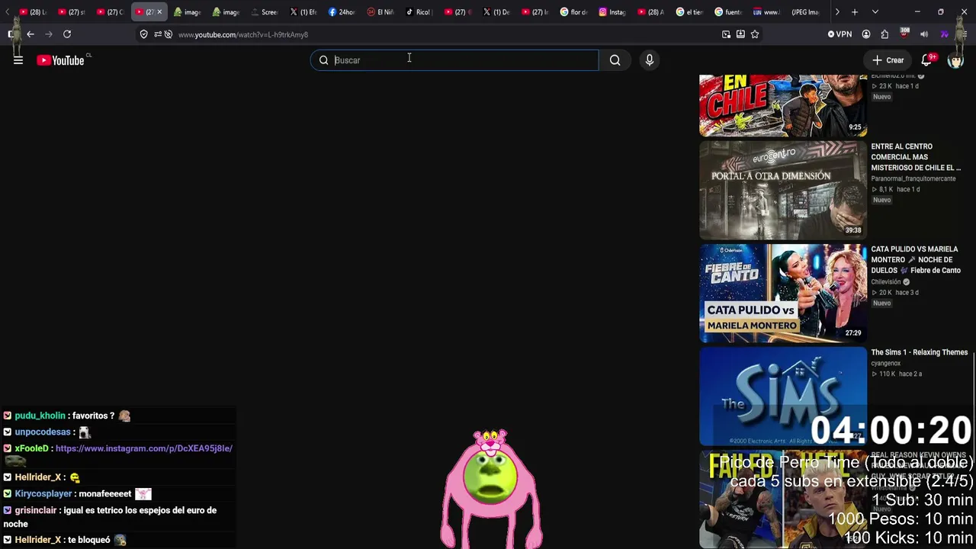Go forward with the browser arrow

49,34
